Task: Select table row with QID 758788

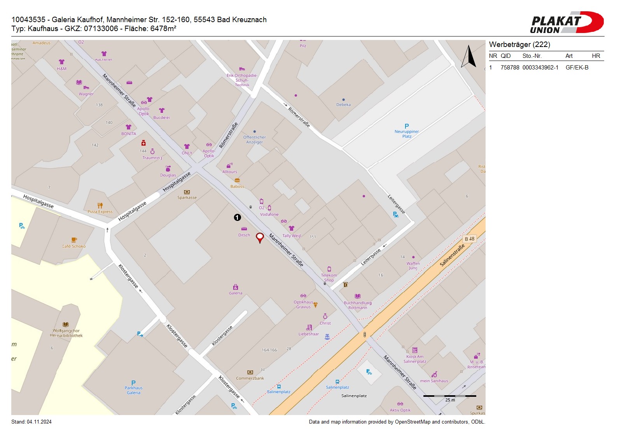Action: [x=538, y=68]
